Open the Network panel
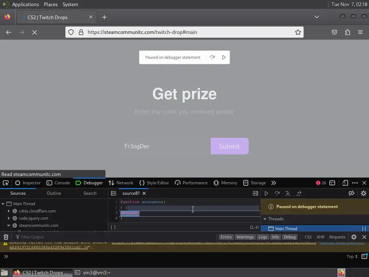 click(121, 183)
